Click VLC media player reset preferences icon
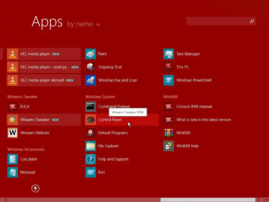The height and width of the screenshot is (202, 269). pyautogui.click(x=13, y=67)
